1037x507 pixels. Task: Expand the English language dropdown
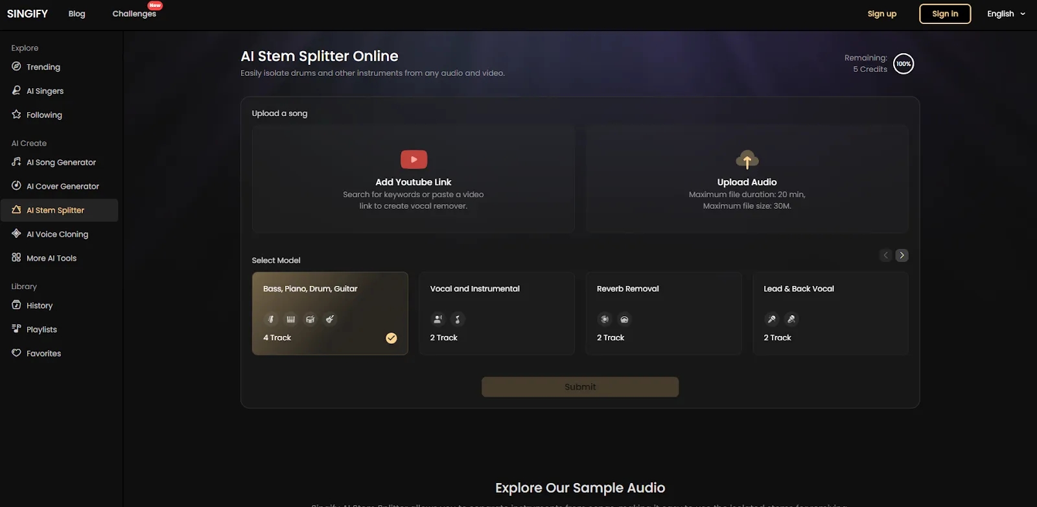coord(1006,14)
